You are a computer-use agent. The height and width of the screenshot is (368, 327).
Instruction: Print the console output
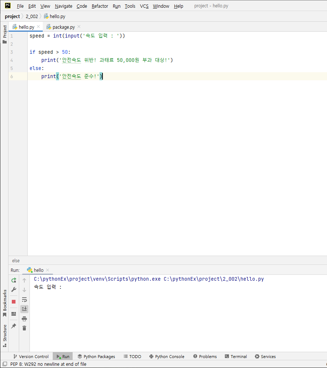click(x=24, y=319)
